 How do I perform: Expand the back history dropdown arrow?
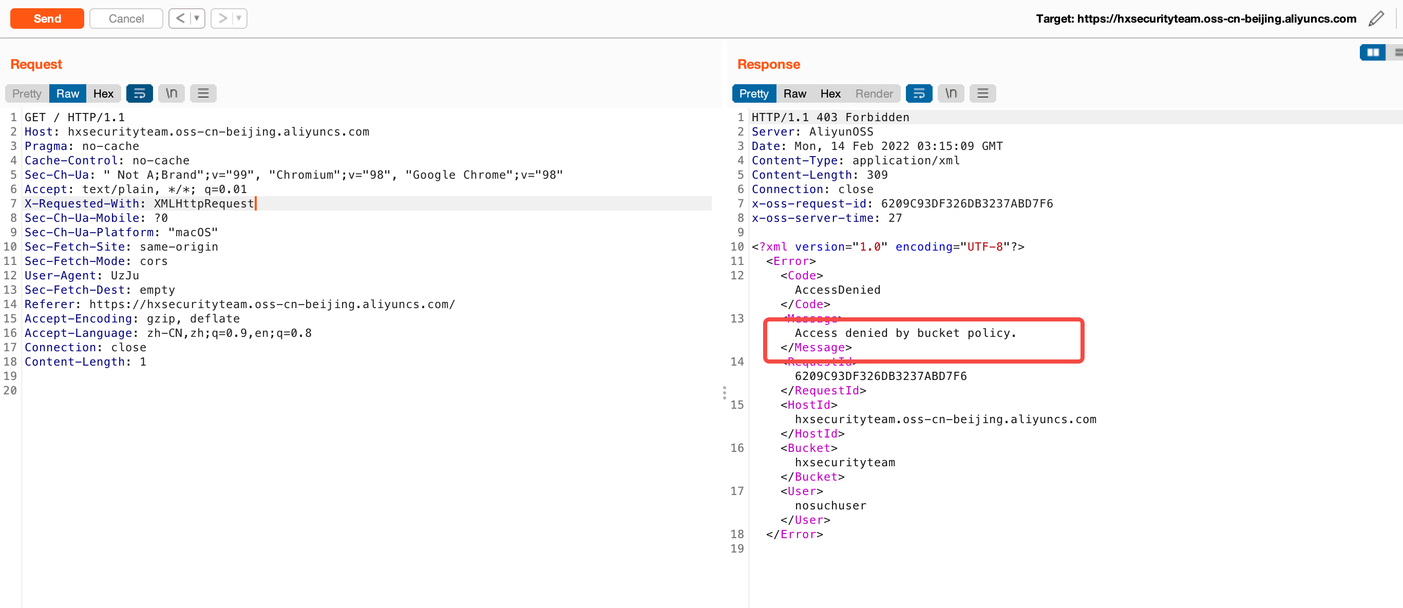tap(197, 18)
